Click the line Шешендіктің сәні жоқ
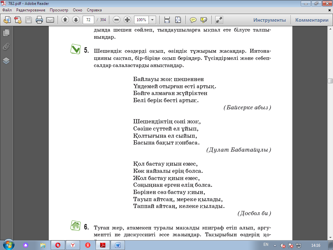 pyautogui.click(x=167, y=121)
